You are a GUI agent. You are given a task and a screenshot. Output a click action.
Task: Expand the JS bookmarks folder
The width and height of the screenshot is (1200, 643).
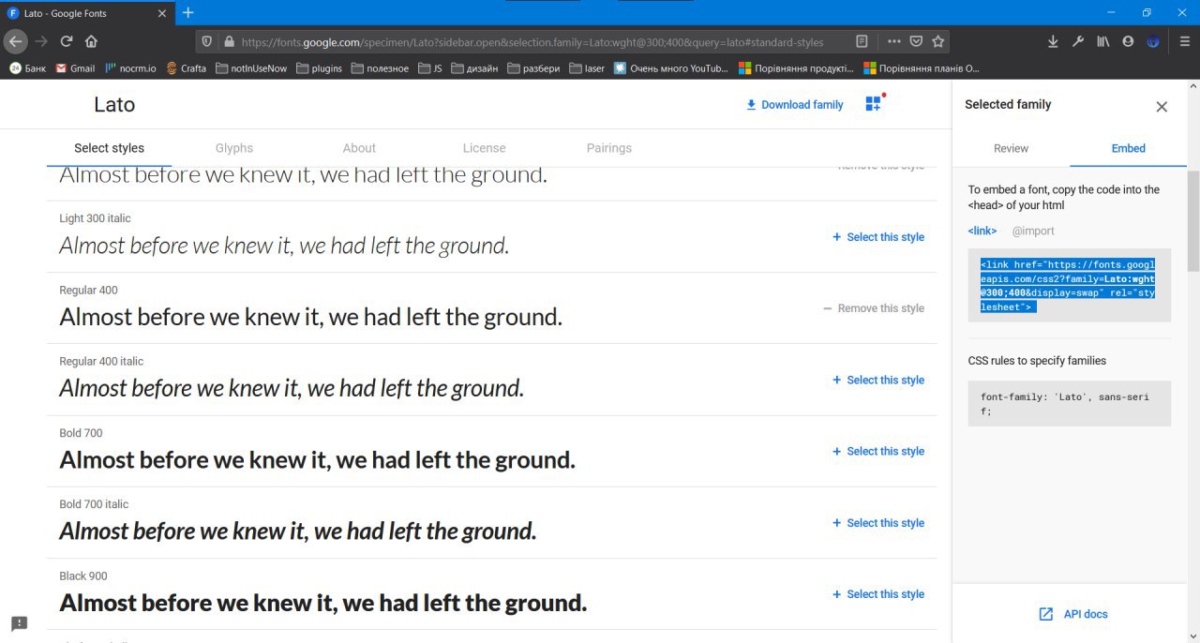coord(430,68)
